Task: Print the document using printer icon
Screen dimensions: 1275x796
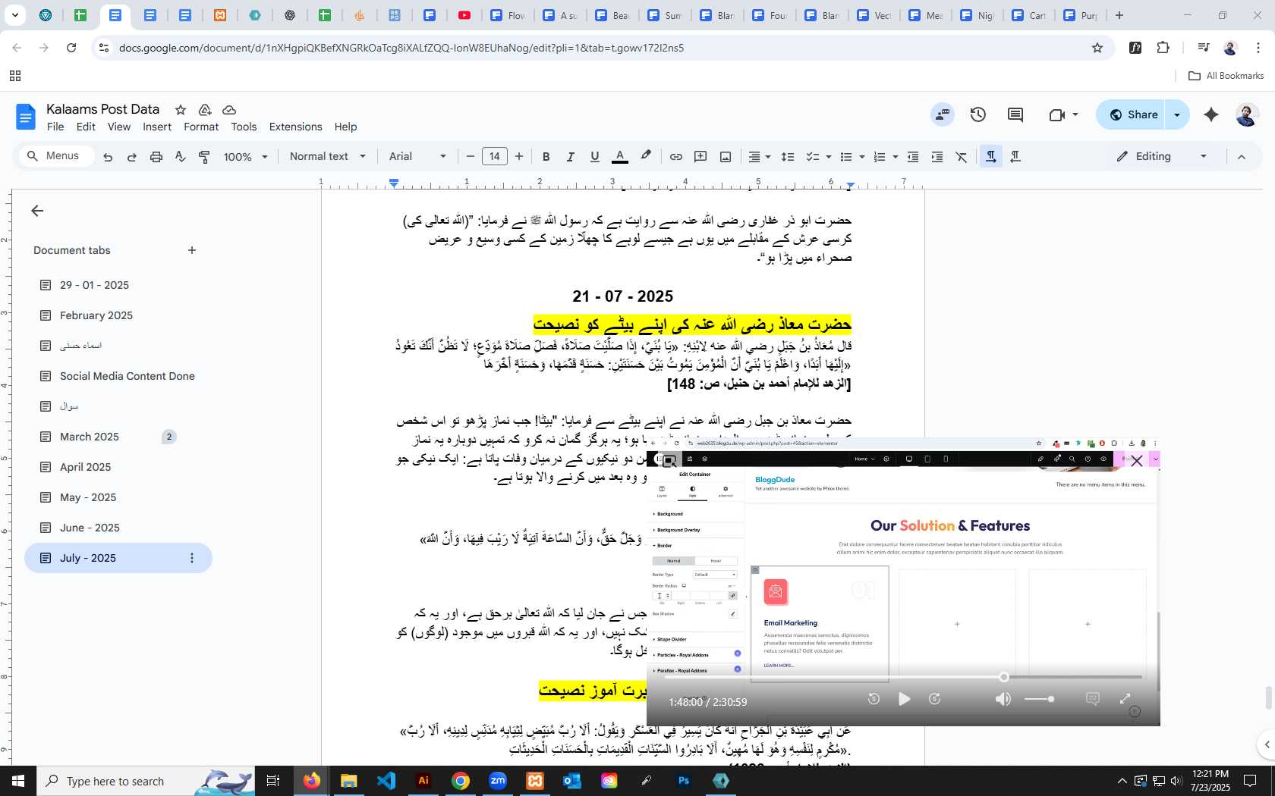Action: (x=156, y=157)
